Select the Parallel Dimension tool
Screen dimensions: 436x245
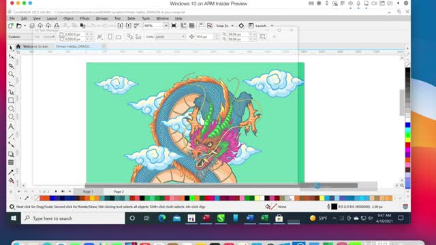11,136
